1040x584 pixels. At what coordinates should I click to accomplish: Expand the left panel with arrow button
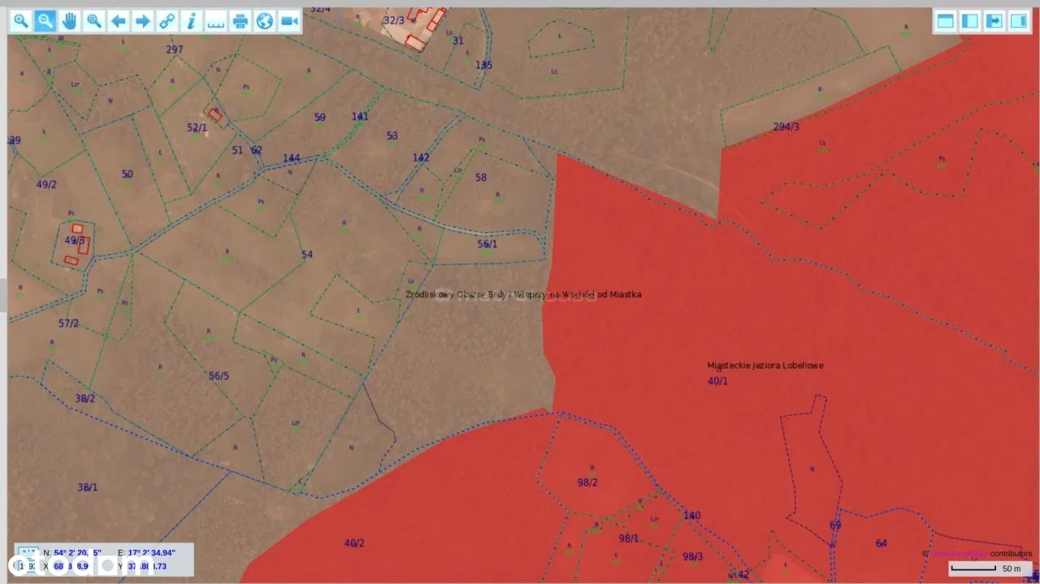994,21
